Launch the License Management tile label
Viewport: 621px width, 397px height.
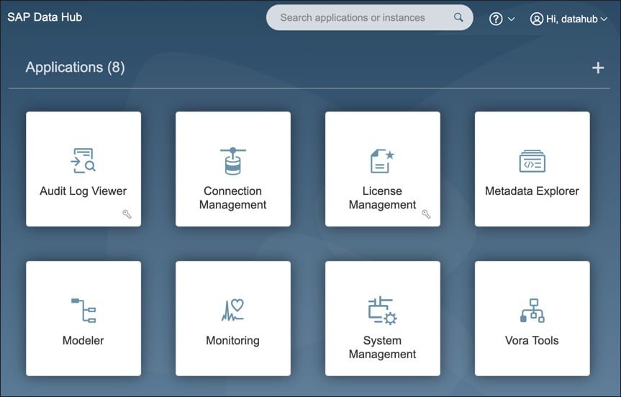coord(382,198)
